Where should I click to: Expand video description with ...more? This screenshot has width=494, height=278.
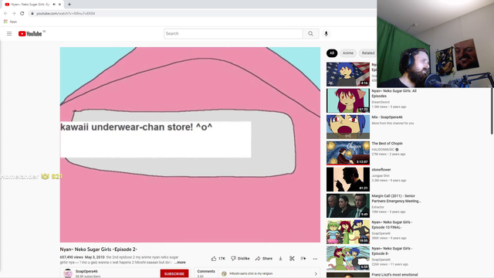coord(180,263)
